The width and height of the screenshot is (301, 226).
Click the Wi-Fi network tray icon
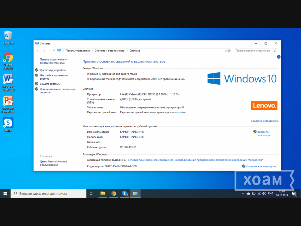259,194
